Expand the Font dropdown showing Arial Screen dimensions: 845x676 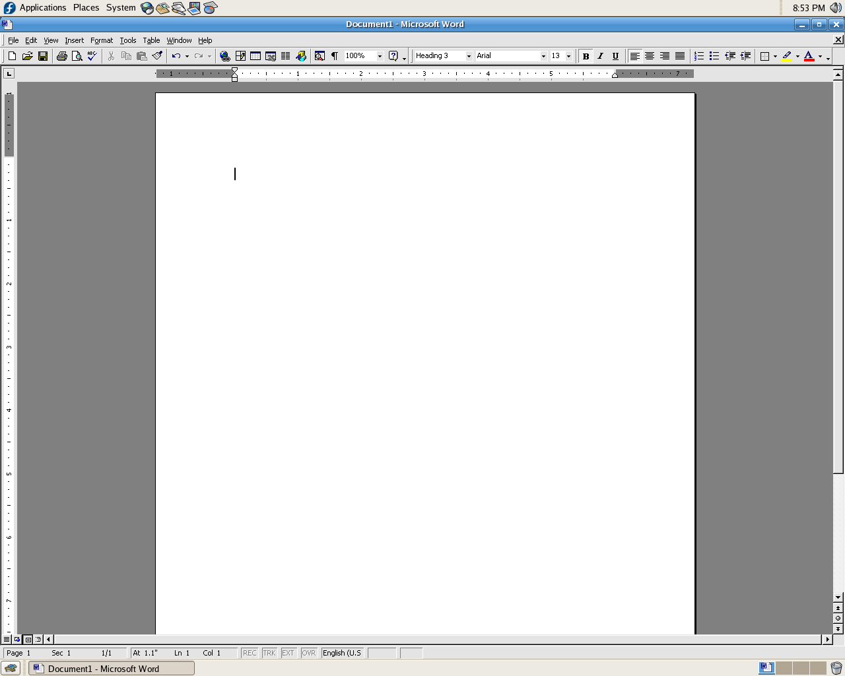[x=543, y=56]
